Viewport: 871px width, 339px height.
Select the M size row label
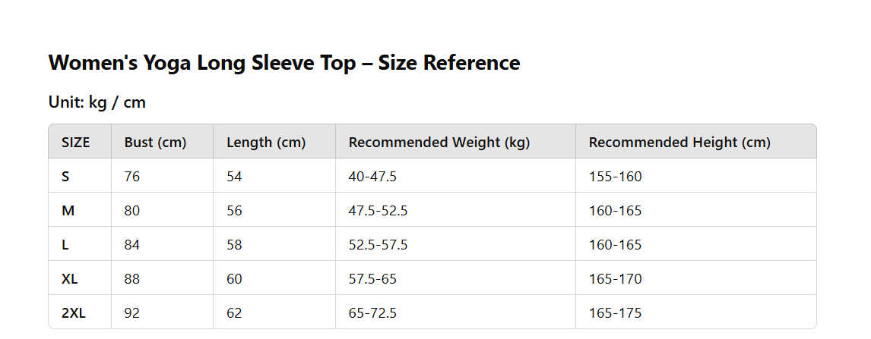click(68, 211)
